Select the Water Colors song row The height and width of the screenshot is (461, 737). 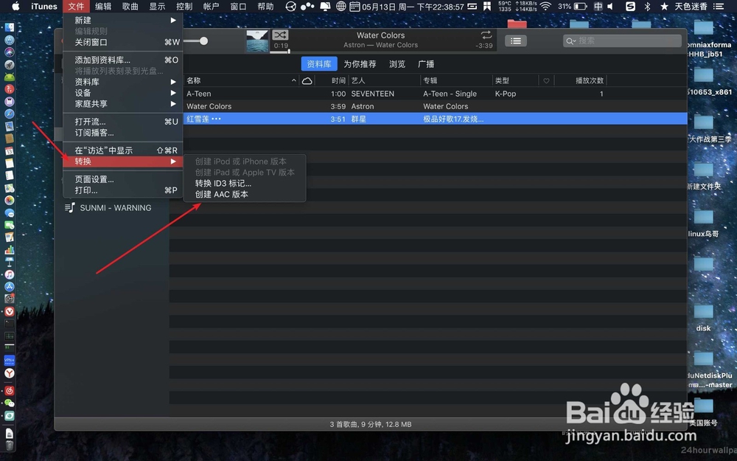tap(435, 106)
